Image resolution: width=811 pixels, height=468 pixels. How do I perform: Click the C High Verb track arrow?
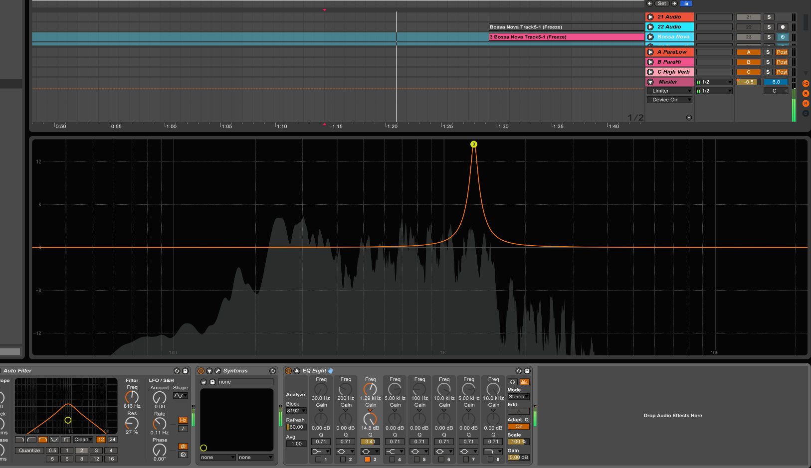click(x=650, y=72)
